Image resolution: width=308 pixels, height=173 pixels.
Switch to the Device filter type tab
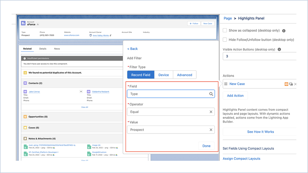coord(164,75)
